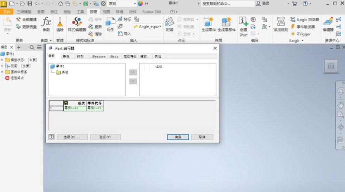Switch to the iMate tab
The width and height of the screenshot is (345, 192).
114,56
